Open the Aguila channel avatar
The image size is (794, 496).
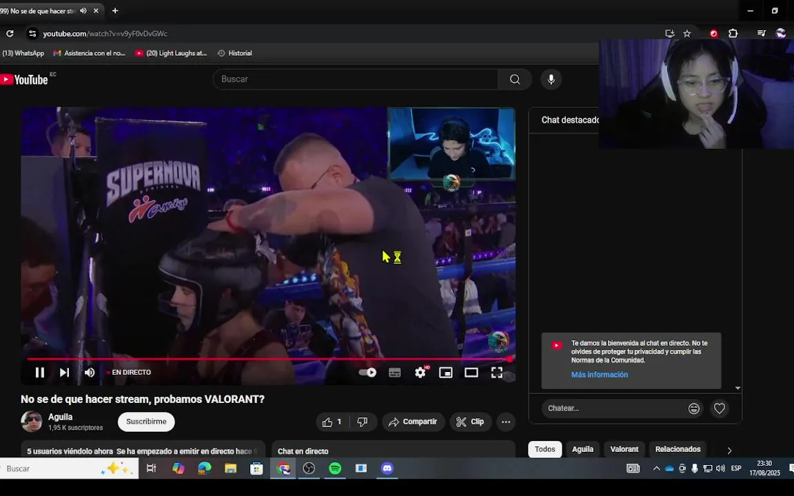(32, 421)
